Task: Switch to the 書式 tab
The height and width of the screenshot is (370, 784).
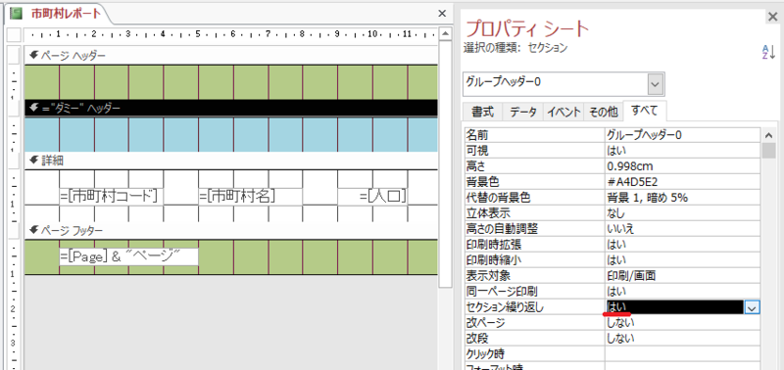Action: tap(482, 112)
